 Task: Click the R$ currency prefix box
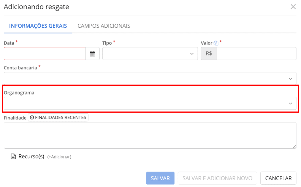209,54
